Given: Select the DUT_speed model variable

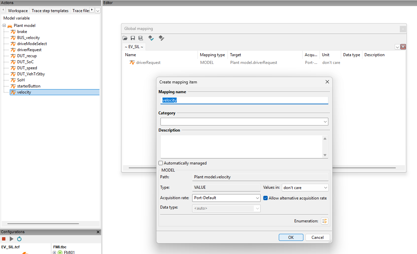Looking at the screenshot, I should point(27,68).
